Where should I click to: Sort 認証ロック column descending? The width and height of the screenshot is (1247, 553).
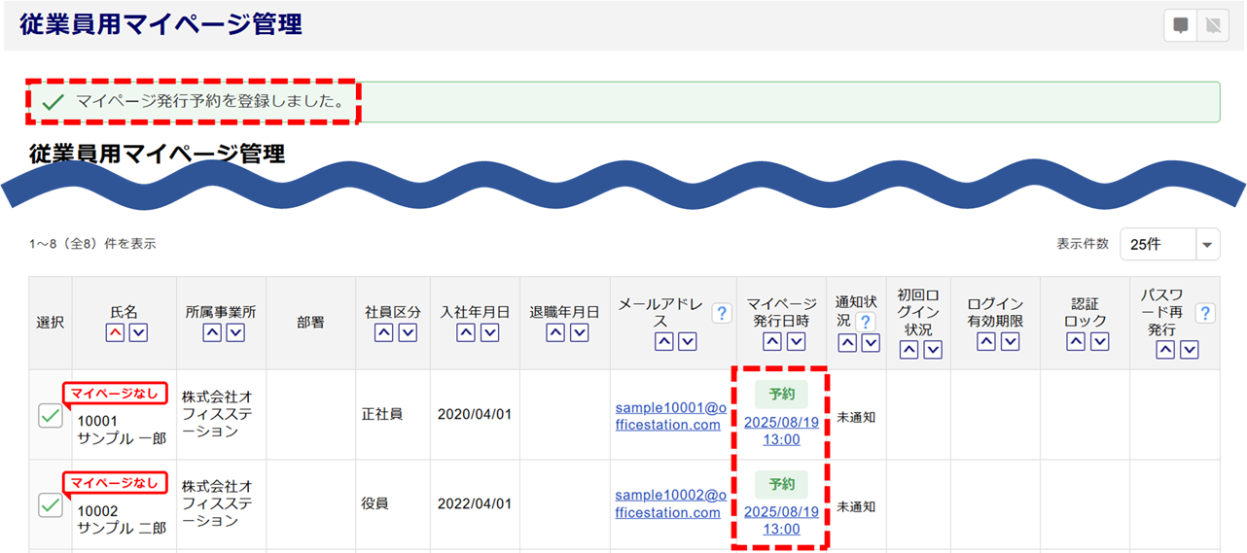click(1099, 341)
